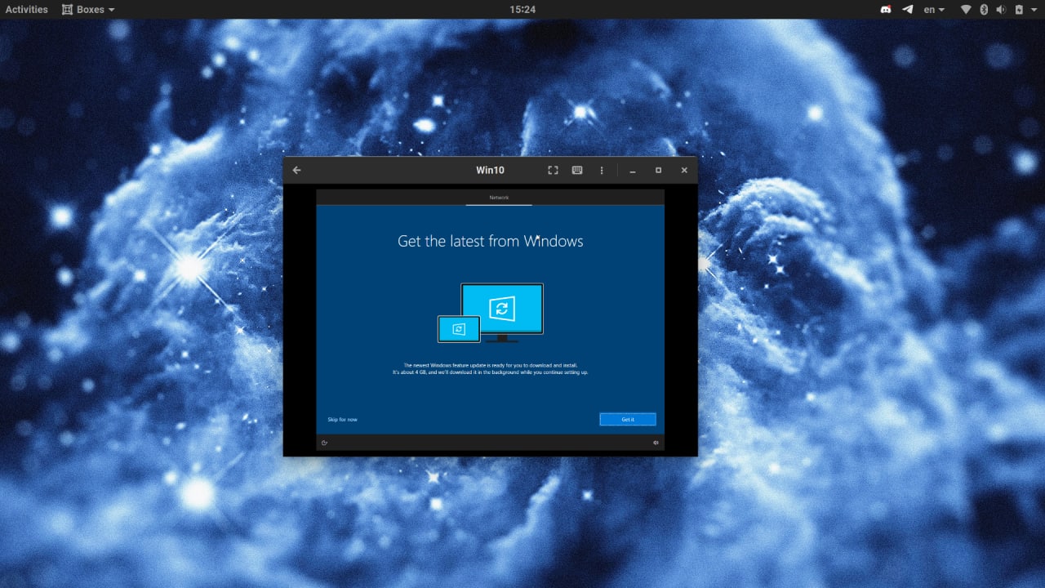Click the small tablet update illustration
The width and height of the screenshot is (1045, 588).
[x=459, y=329]
